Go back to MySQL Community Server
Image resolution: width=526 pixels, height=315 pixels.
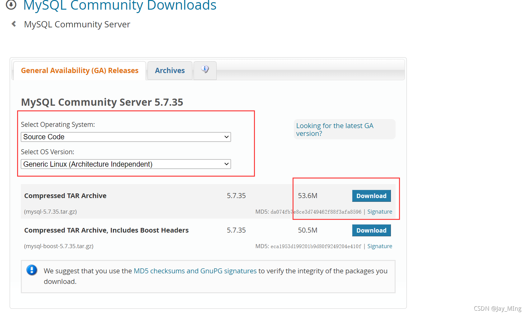tap(77, 24)
